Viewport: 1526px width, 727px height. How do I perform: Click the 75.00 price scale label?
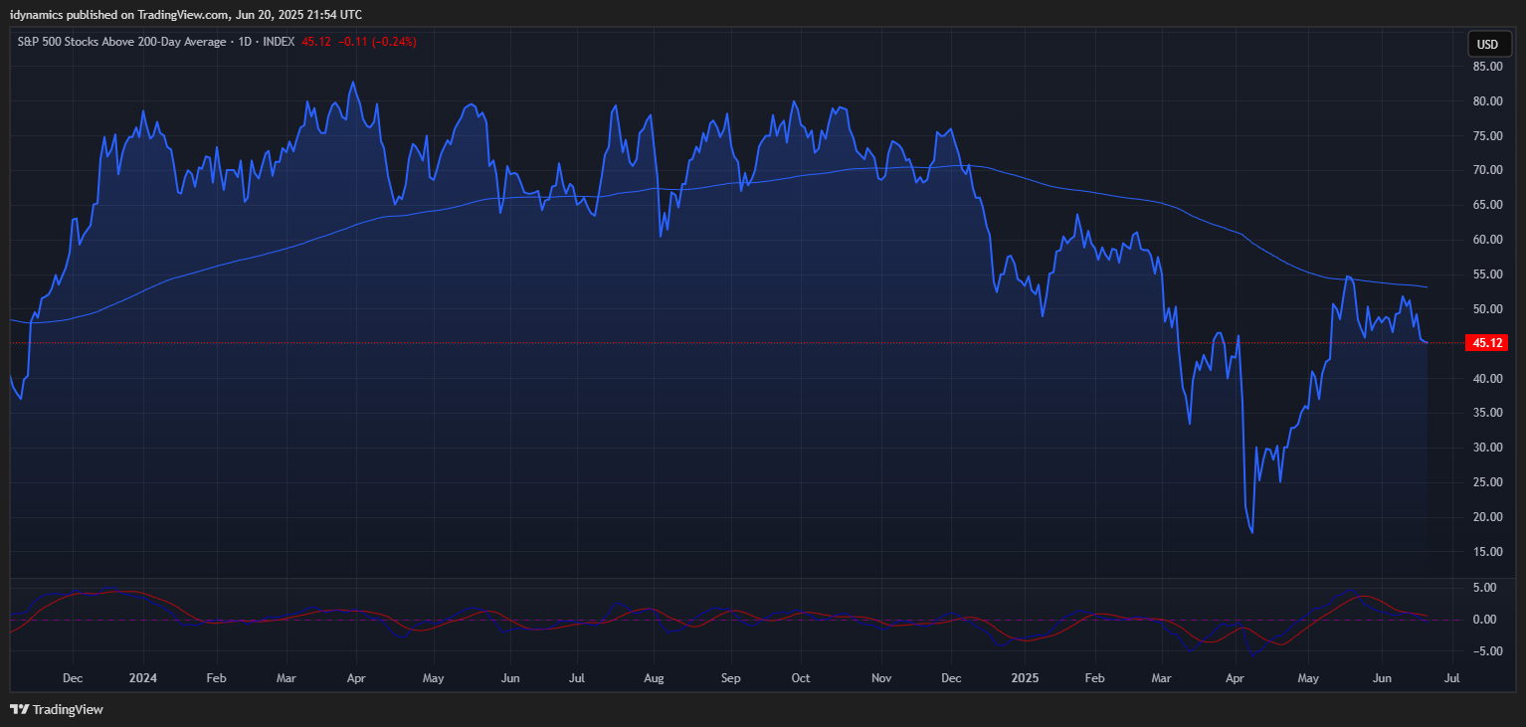1487,136
